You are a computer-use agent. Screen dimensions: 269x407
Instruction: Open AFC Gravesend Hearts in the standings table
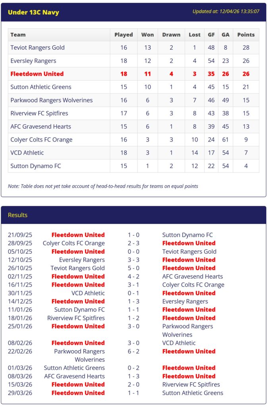click(41, 126)
